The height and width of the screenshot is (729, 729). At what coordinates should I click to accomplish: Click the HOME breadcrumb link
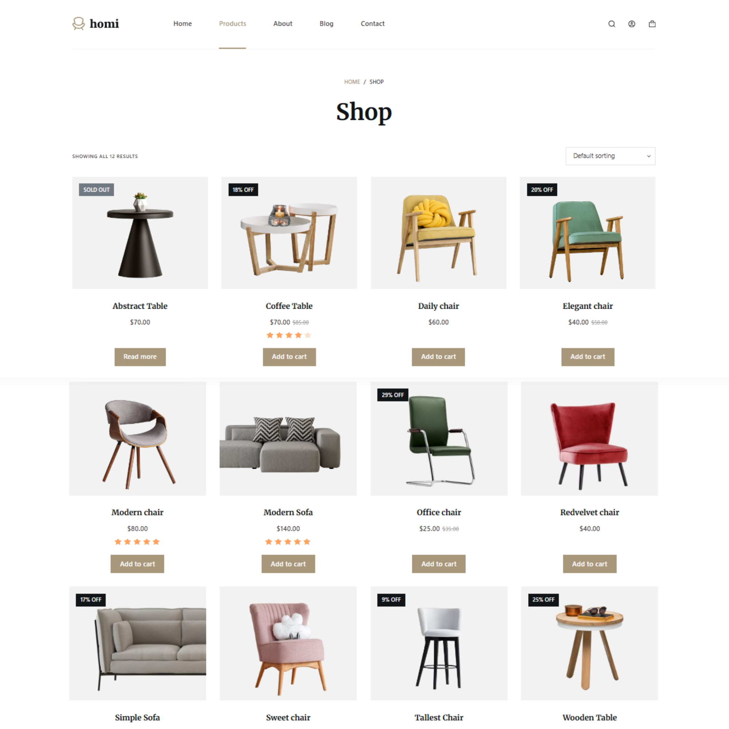tap(352, 82)
